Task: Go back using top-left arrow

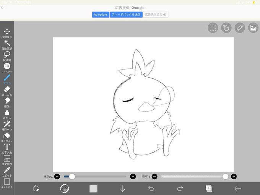Action: [2, 7]
